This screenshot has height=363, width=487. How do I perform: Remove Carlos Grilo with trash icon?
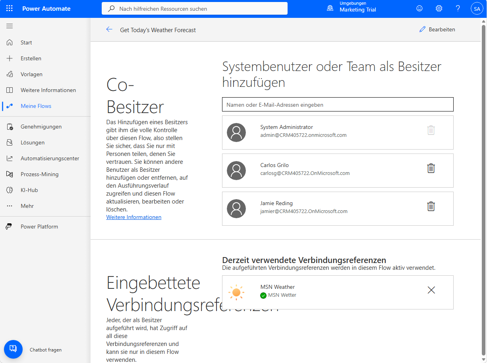tap(431, 168)
